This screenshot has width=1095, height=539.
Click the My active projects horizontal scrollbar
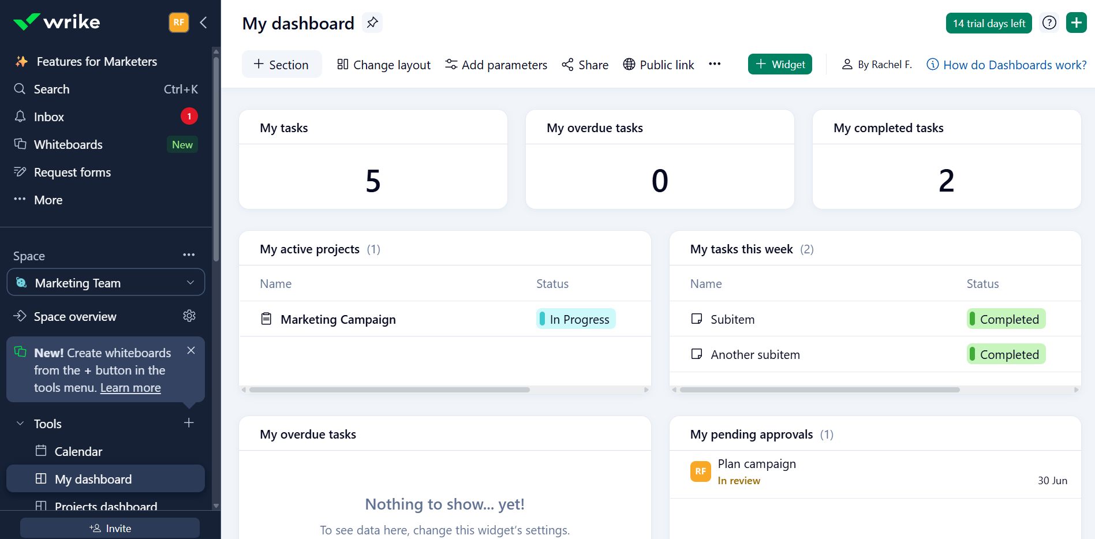pos(390,390)
